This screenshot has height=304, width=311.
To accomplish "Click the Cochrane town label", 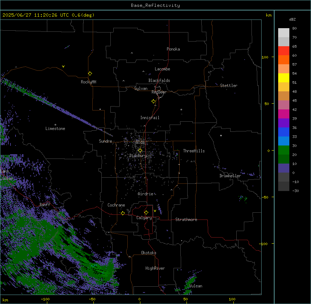I will (116, 205).
